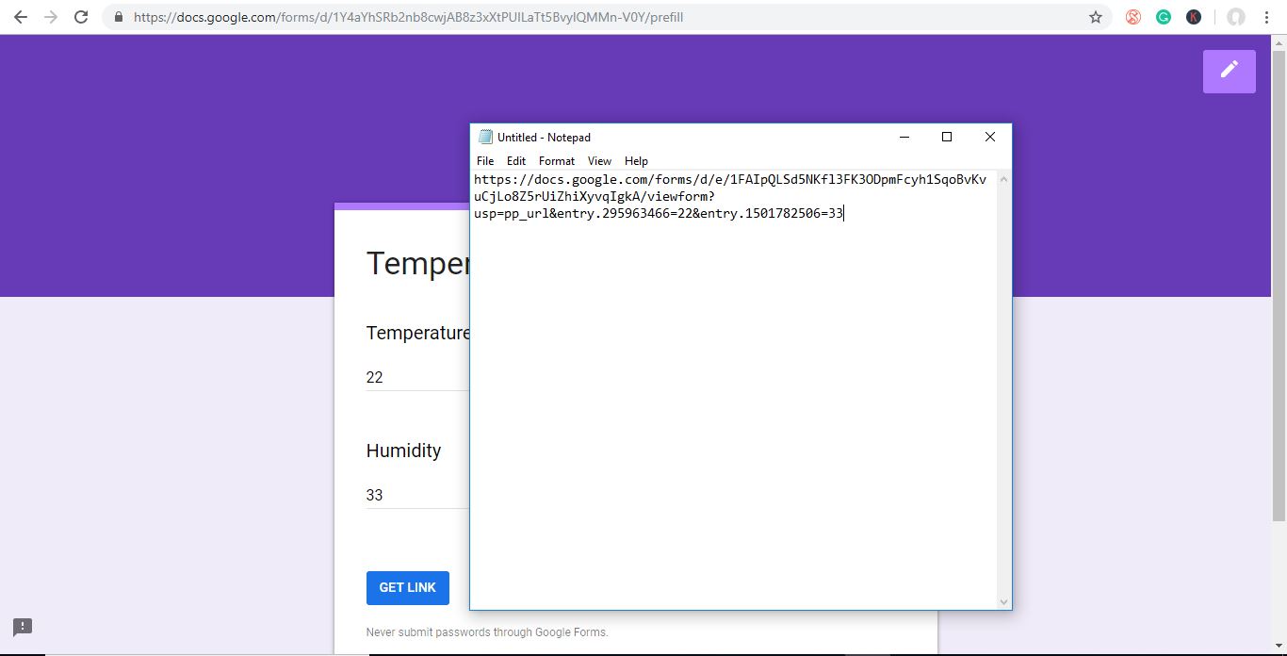Open the View menu in Notepad
Viewport: 1287px width, 656px height.
click(599, 161)
